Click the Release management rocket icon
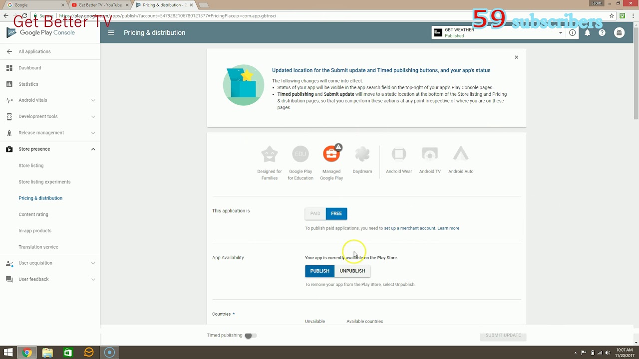639x359 pixels. coord(9,133)
